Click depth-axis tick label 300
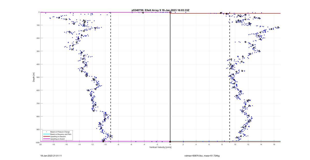This screenshot has width=310, height=160. click(38, 51)
